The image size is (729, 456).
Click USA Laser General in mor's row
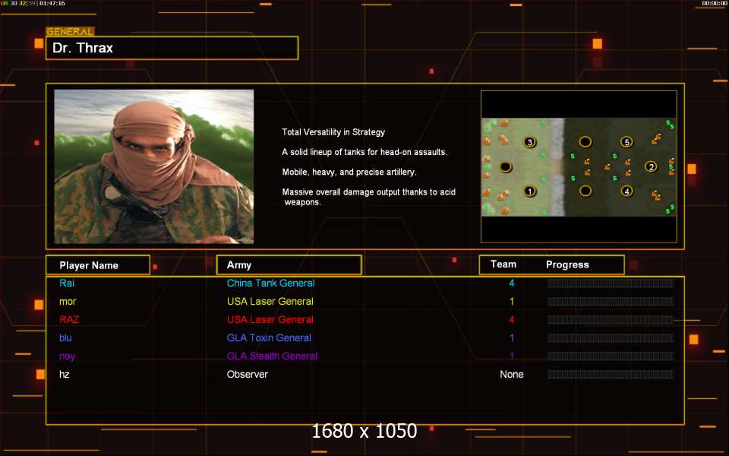pyautogui.click(x=270, y=302)
